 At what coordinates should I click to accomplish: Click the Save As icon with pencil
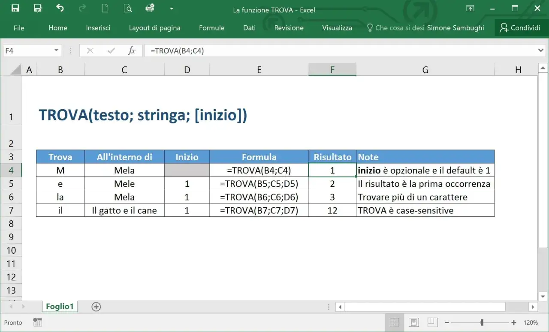coord(38,8)
